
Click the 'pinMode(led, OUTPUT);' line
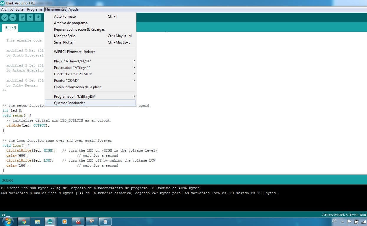pyautogui.click(x=28, y=125)
